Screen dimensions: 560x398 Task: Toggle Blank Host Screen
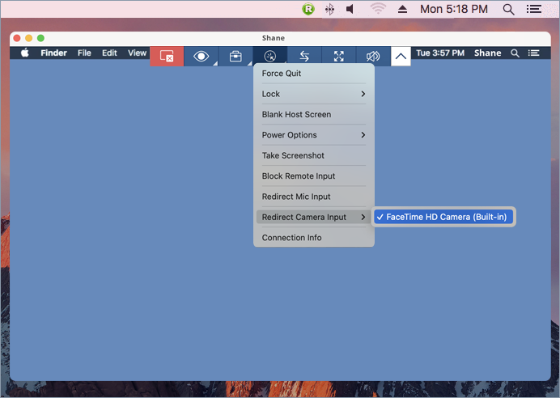coord(296,115)
